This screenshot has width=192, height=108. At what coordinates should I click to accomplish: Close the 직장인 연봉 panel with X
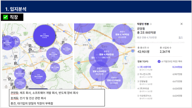(181, 24)
